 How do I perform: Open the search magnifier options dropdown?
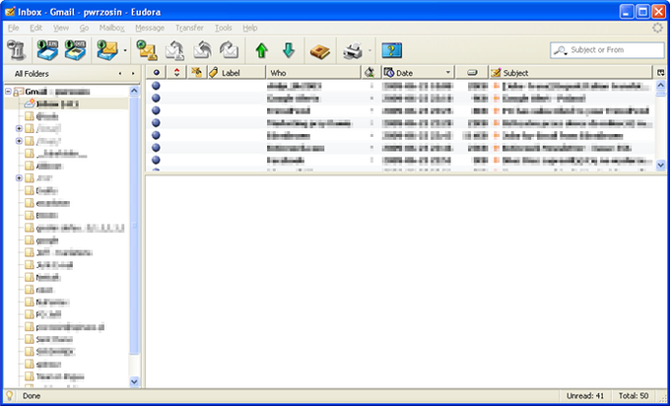click(x=560, y=50)
